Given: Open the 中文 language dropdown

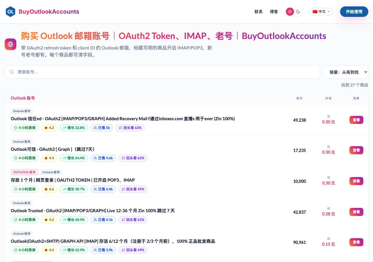Looking at the screenshot, I should [322, 12].
